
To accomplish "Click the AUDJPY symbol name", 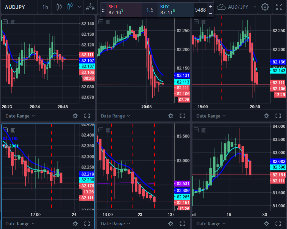I will [x=15, y=7].
